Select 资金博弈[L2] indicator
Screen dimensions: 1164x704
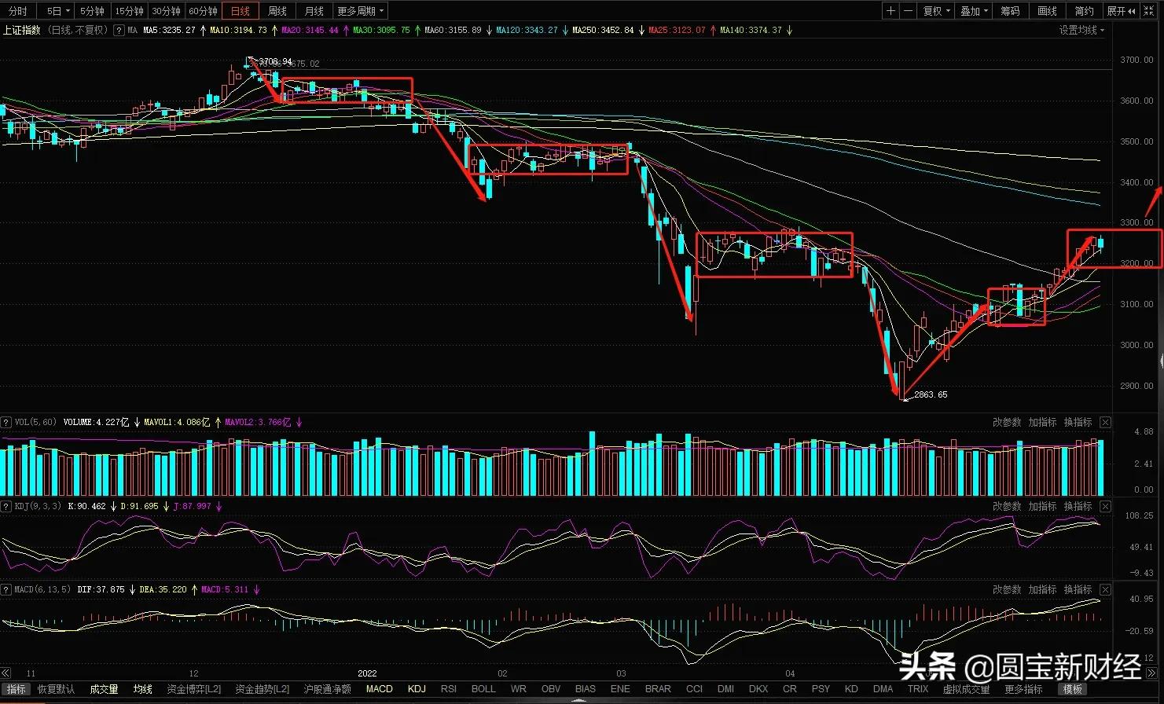193,689
